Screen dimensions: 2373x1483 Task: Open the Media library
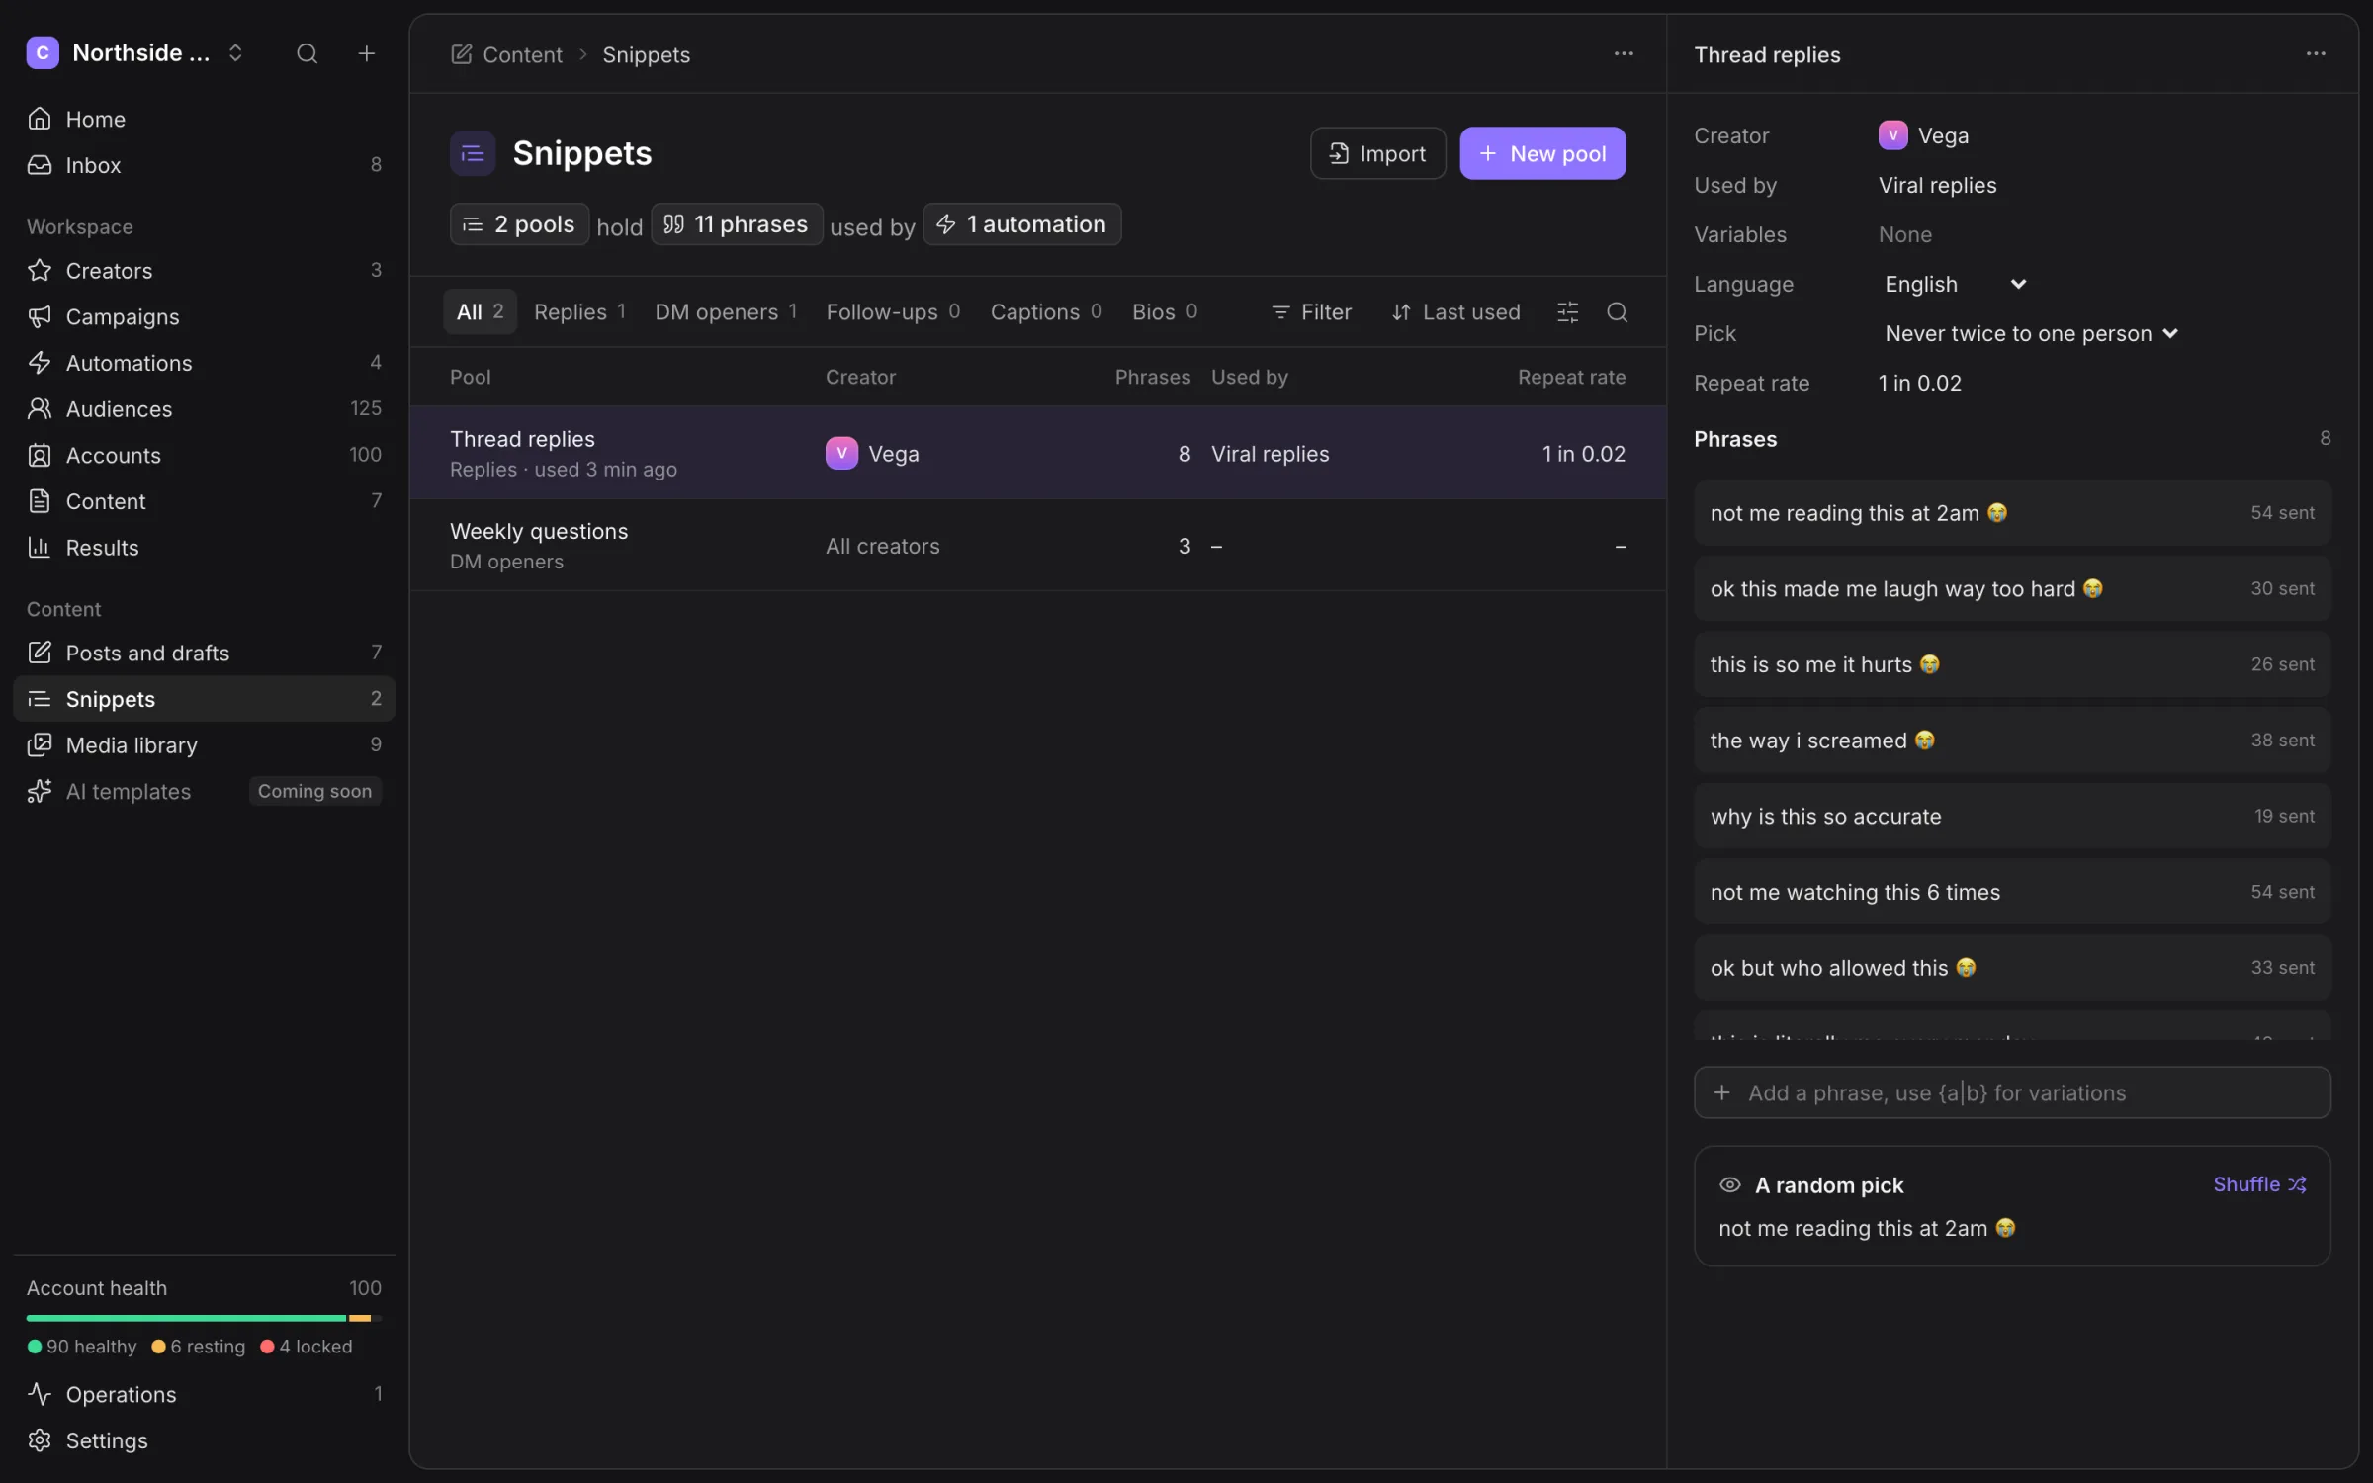tap(204, 745)
